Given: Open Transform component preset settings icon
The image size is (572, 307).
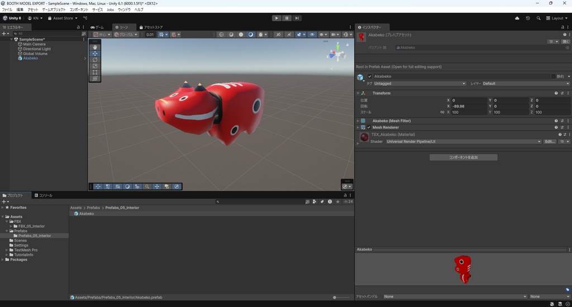Looking at the screenshot, I should pyautogui.click(x=562, y=93).
